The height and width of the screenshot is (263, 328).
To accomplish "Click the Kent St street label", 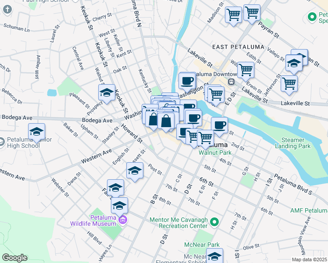I will coord(124,54).
